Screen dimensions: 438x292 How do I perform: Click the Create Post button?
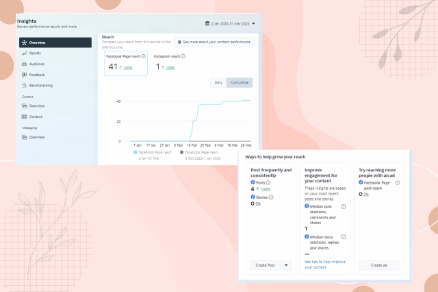click(x=265, y=265)
